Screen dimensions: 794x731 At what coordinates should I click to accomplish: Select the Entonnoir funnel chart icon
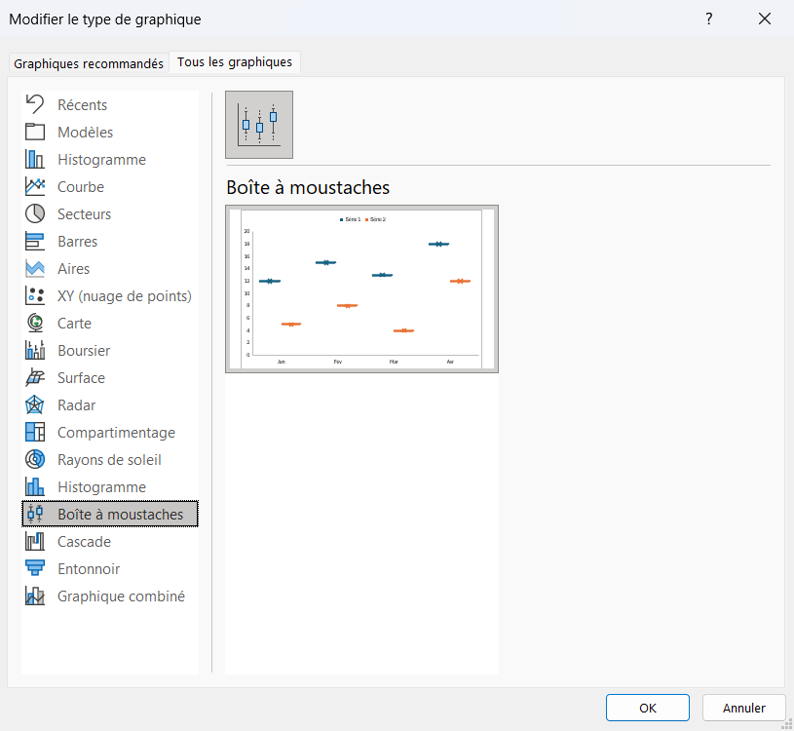tap(35, 569)
